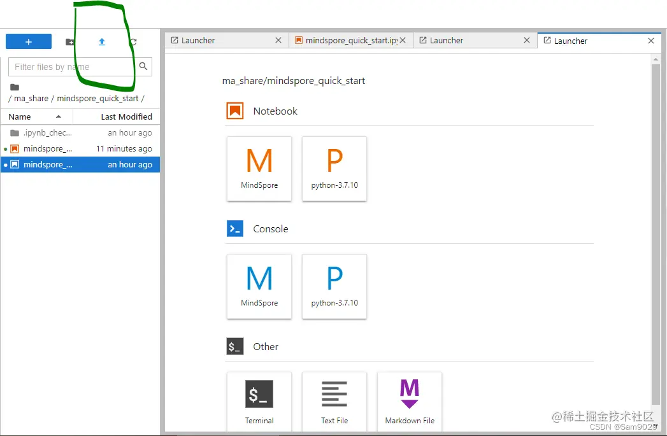667x436 pixels.
Task: Click the blue Console section icon
Action: pos(235,229)
